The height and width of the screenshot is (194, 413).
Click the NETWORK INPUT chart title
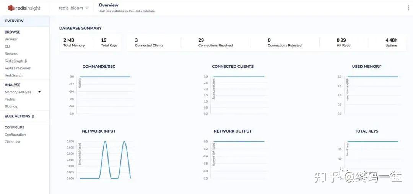[99, 131]
